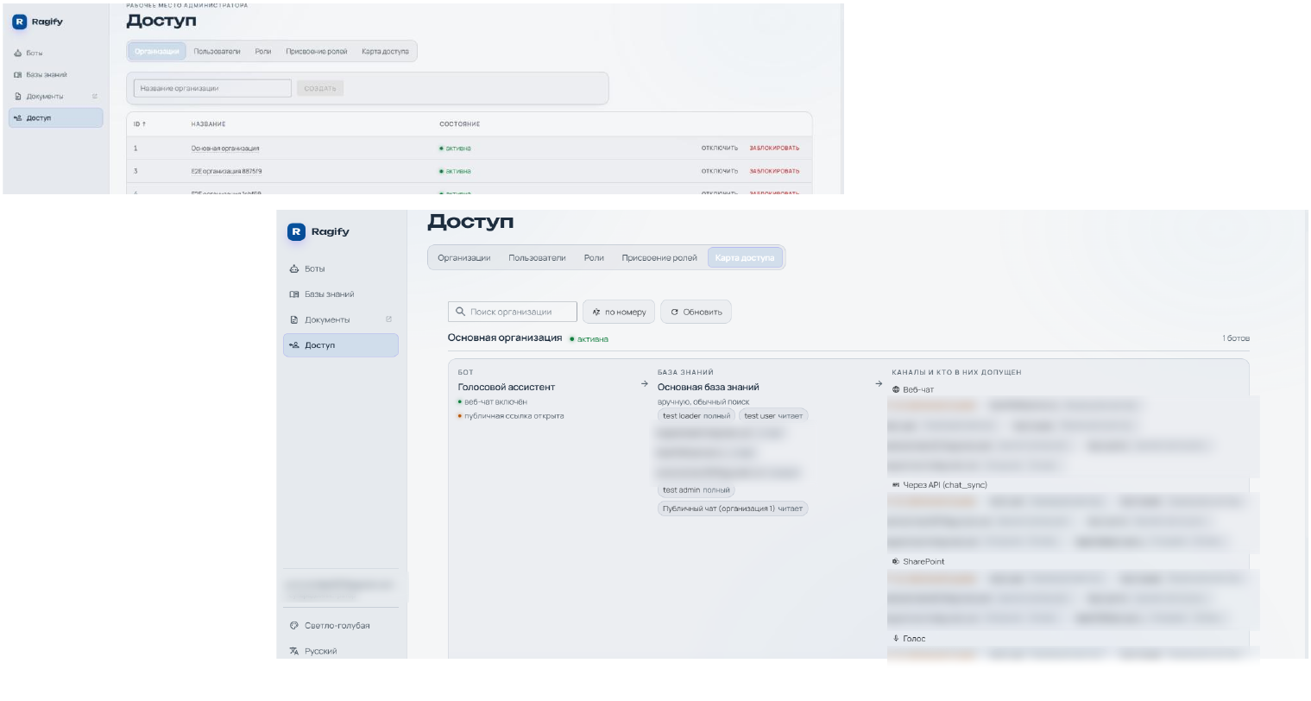Click the test admin полный chip
Viewport: 1311px width, 701px height.
[696, 490]
